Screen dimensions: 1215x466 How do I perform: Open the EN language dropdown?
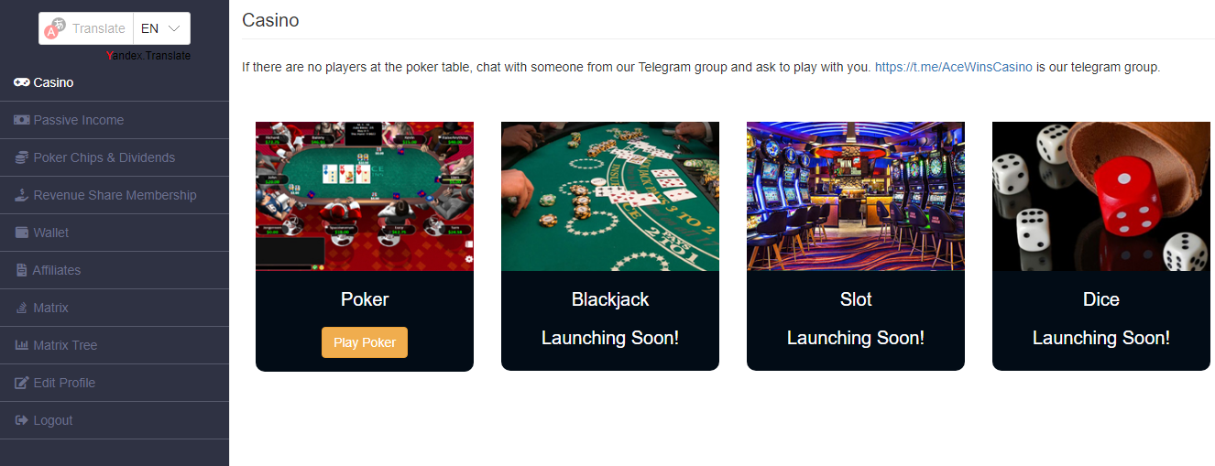point(161,28)
